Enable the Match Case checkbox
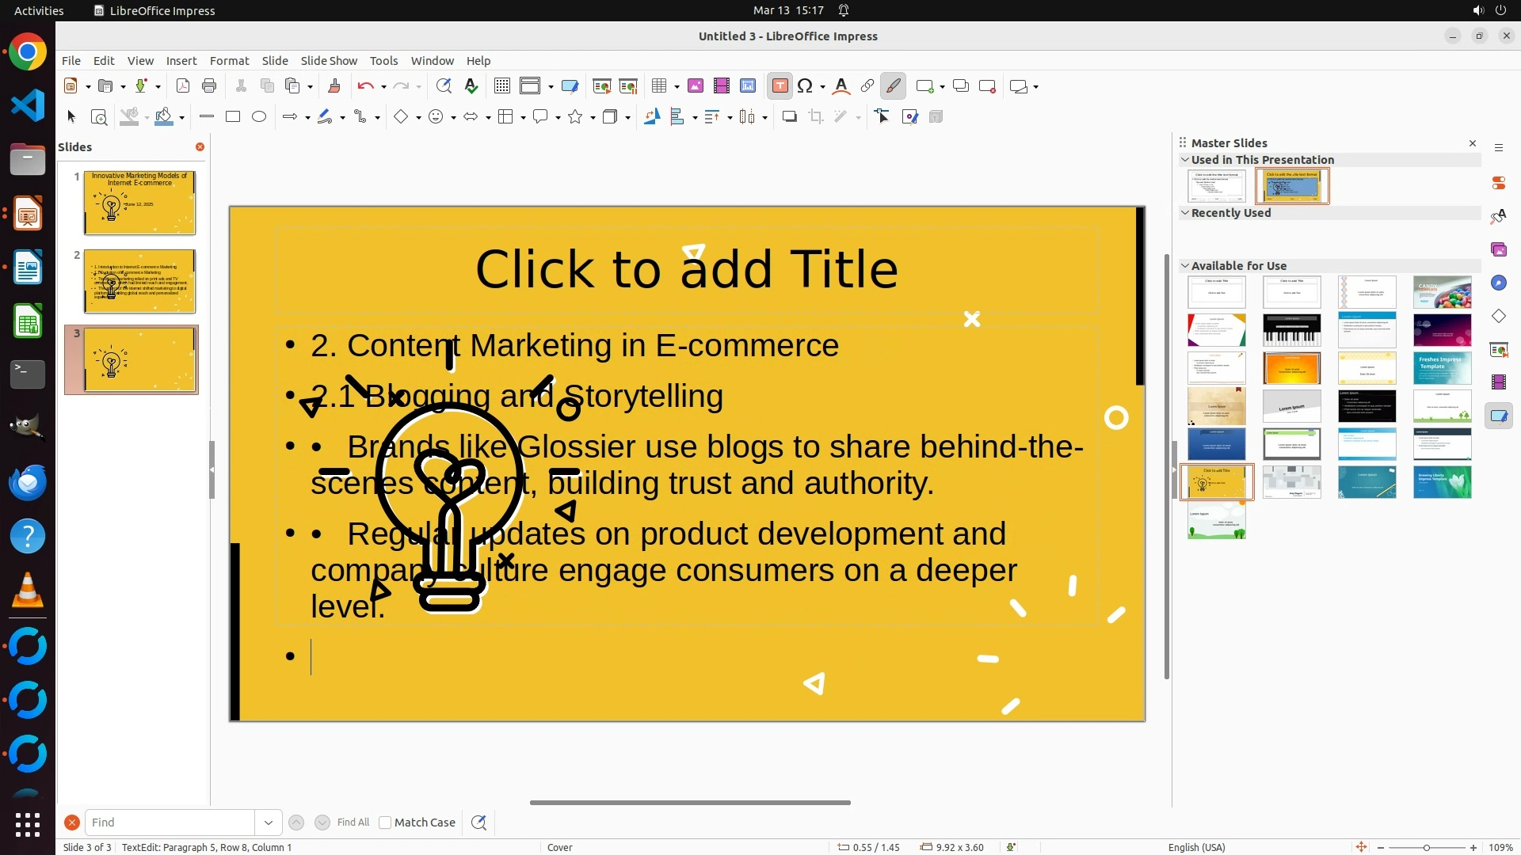 tap(385, 823)
